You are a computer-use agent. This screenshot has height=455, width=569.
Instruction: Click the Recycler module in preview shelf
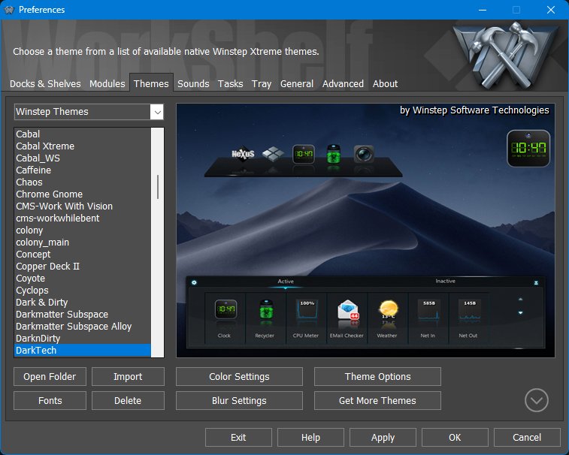(265, 318)
